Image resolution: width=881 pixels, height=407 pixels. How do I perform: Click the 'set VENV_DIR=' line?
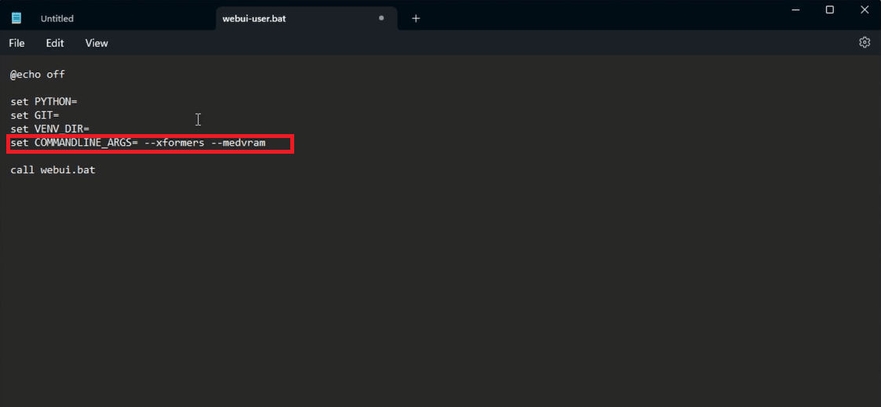point(49,129)
